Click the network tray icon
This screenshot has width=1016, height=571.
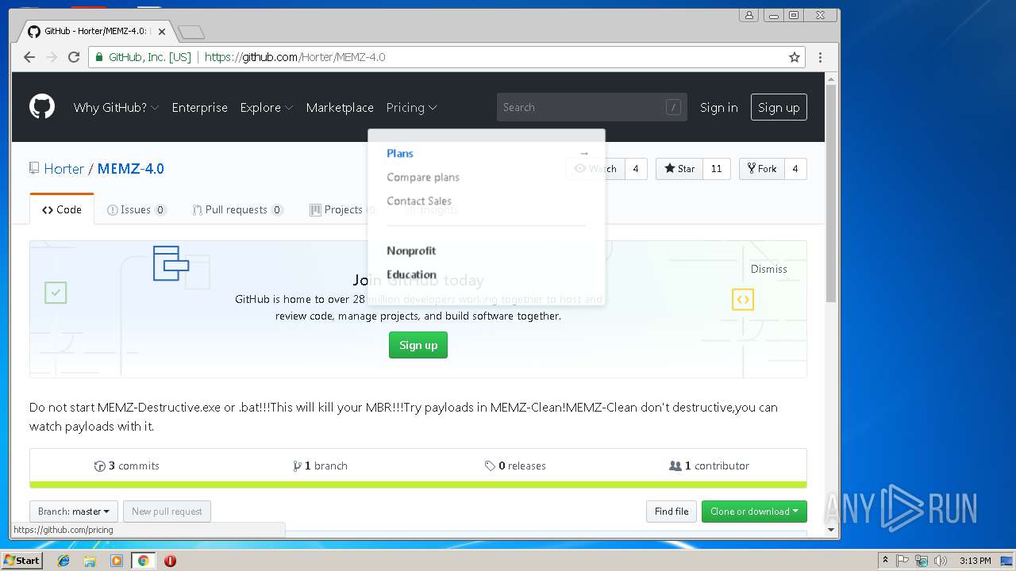tap(922, 561)
